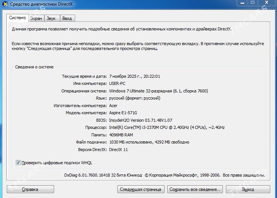Click the Изготовитель компьютера label
This screenshot has width=277, height=198.
[x=80, y=106]
